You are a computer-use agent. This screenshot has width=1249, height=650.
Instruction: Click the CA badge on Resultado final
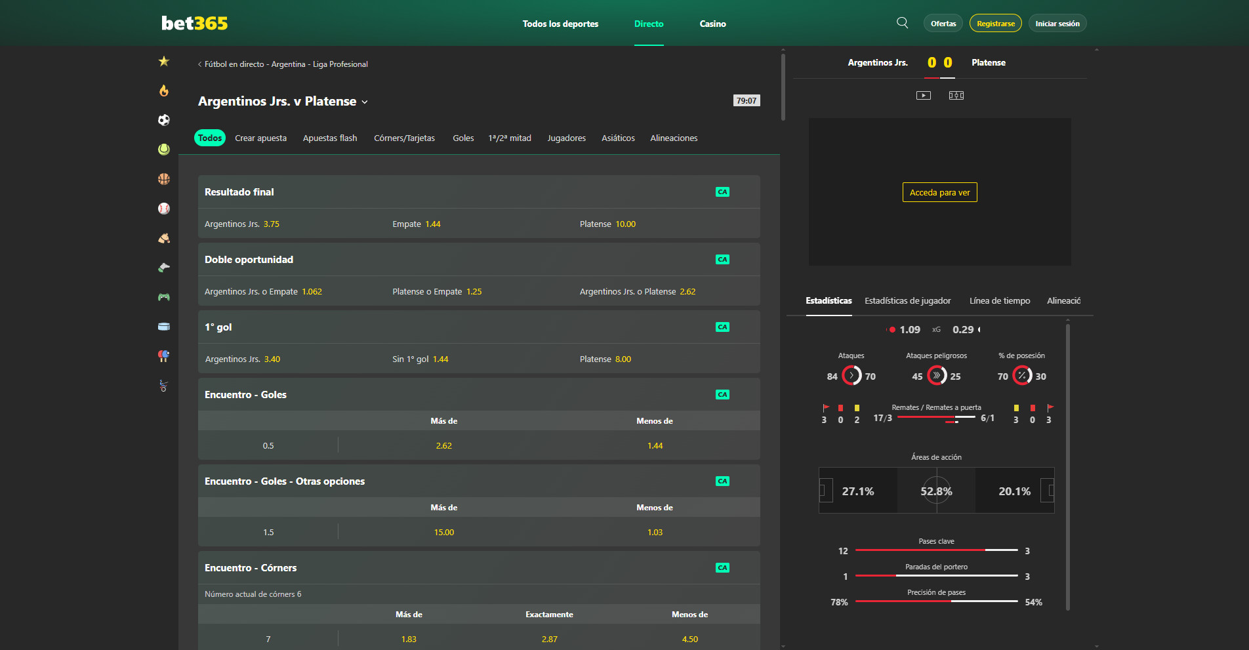pyautogui.click(x=722, y=192)
